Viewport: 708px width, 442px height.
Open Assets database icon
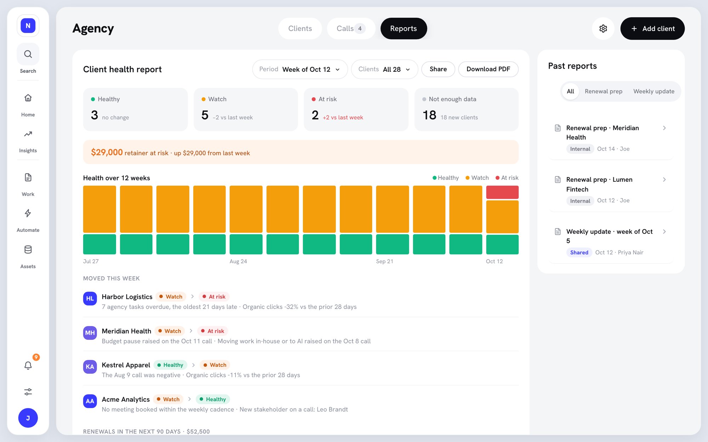coord(28,250)
